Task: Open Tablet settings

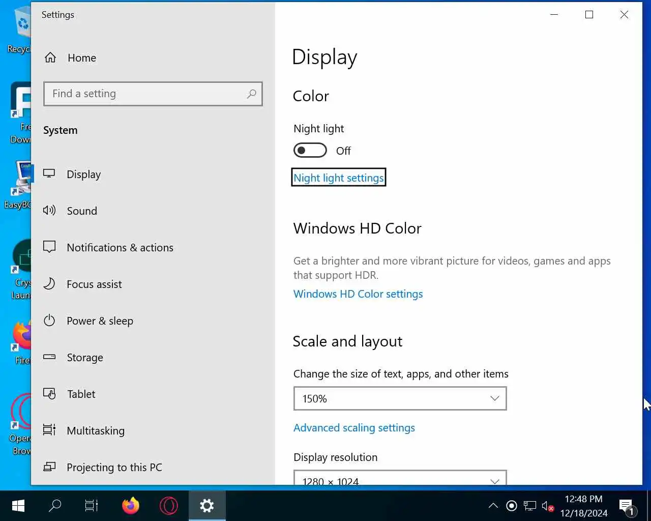Action: 153,394
